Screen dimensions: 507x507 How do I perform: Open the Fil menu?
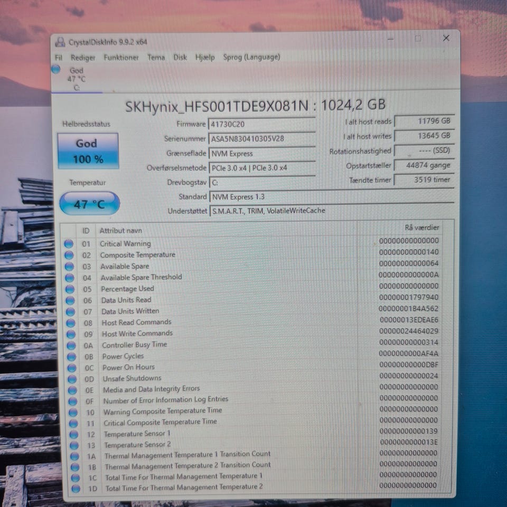point(59,58)
